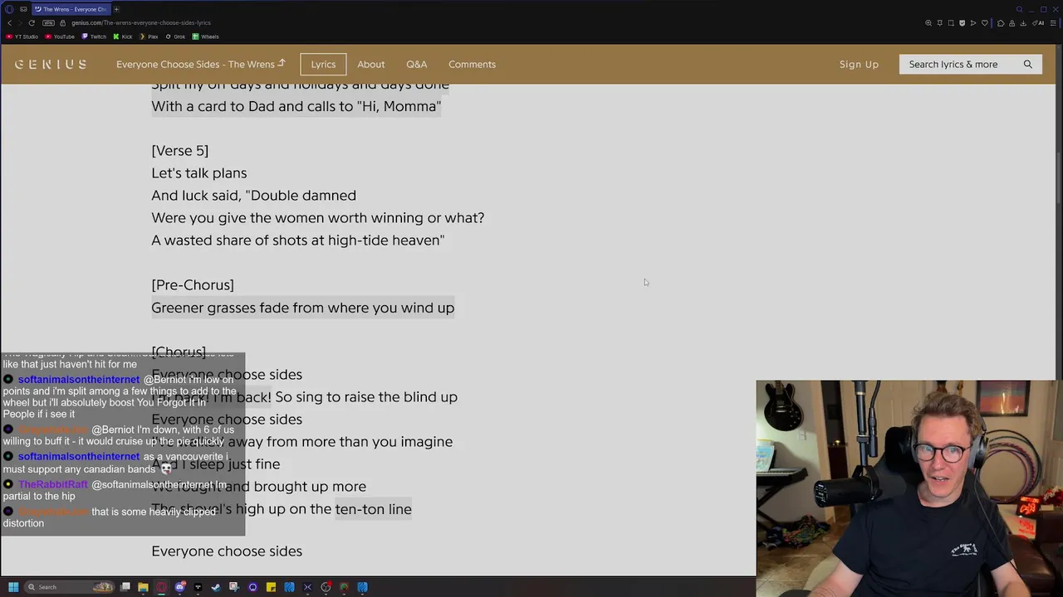Open the AI assistant icon

1038,23
